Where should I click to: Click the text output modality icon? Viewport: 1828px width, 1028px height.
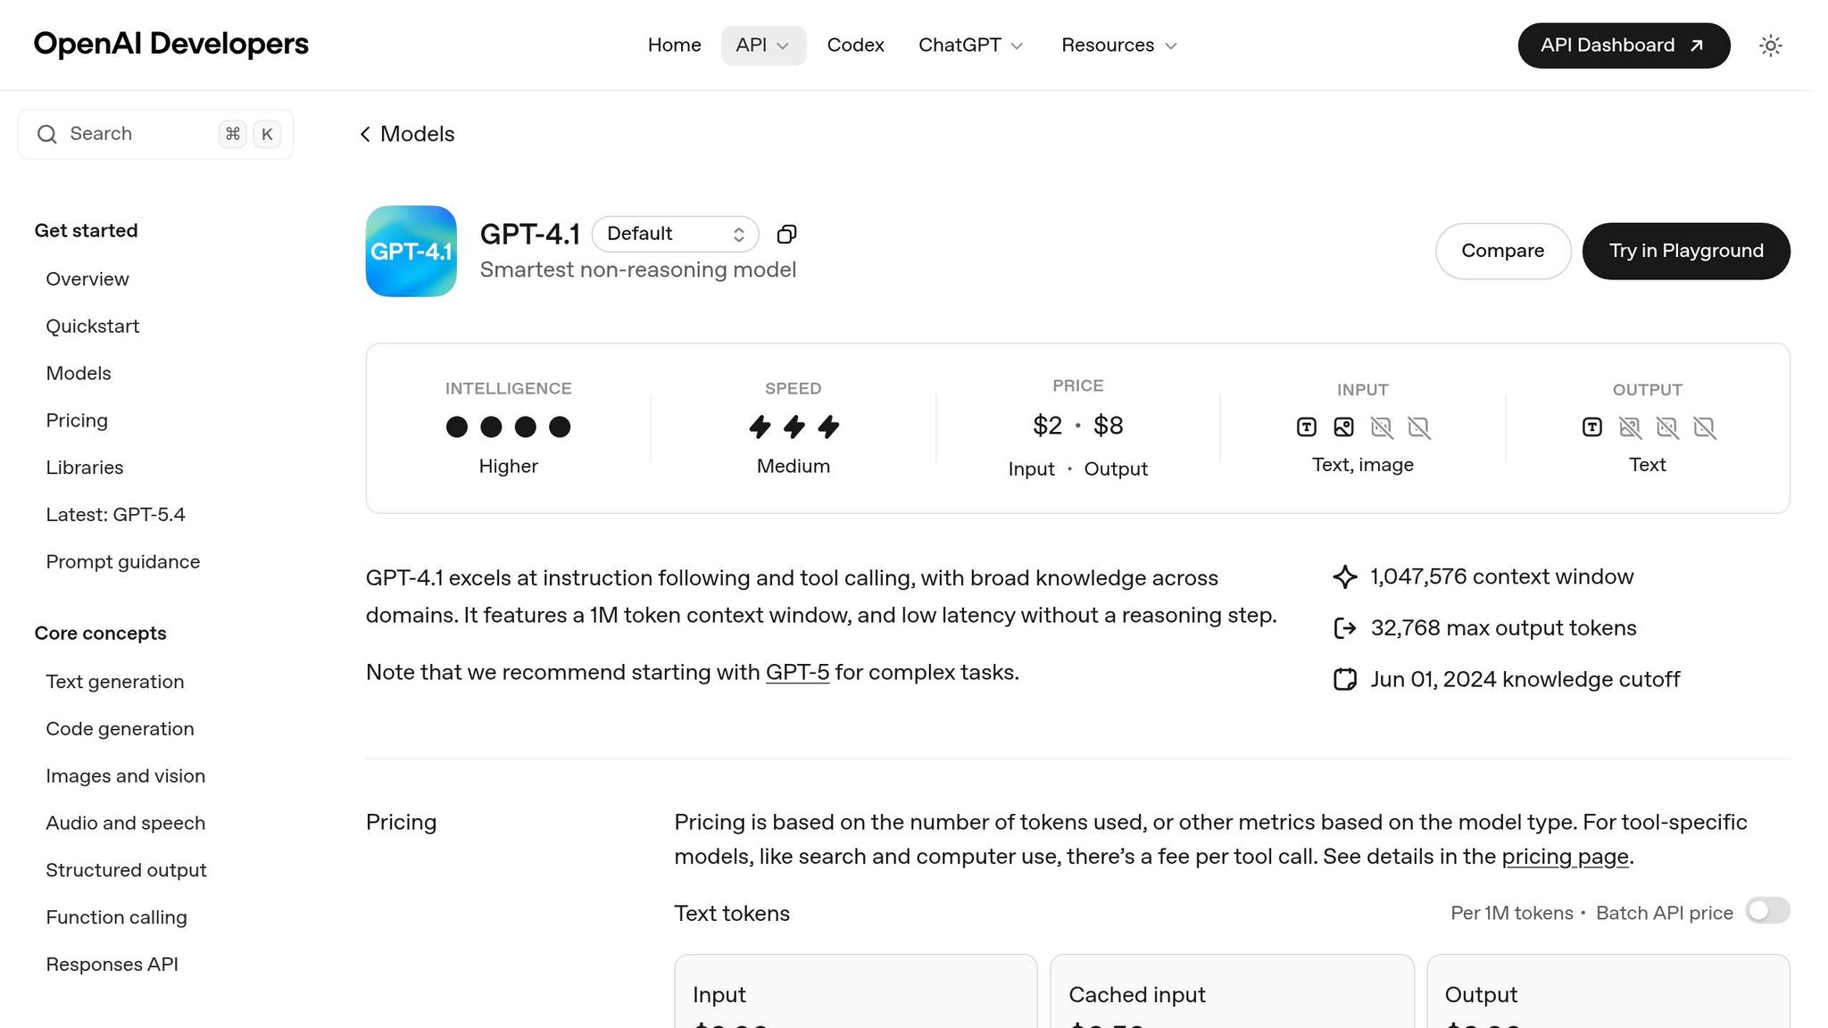coord(1591,427)
